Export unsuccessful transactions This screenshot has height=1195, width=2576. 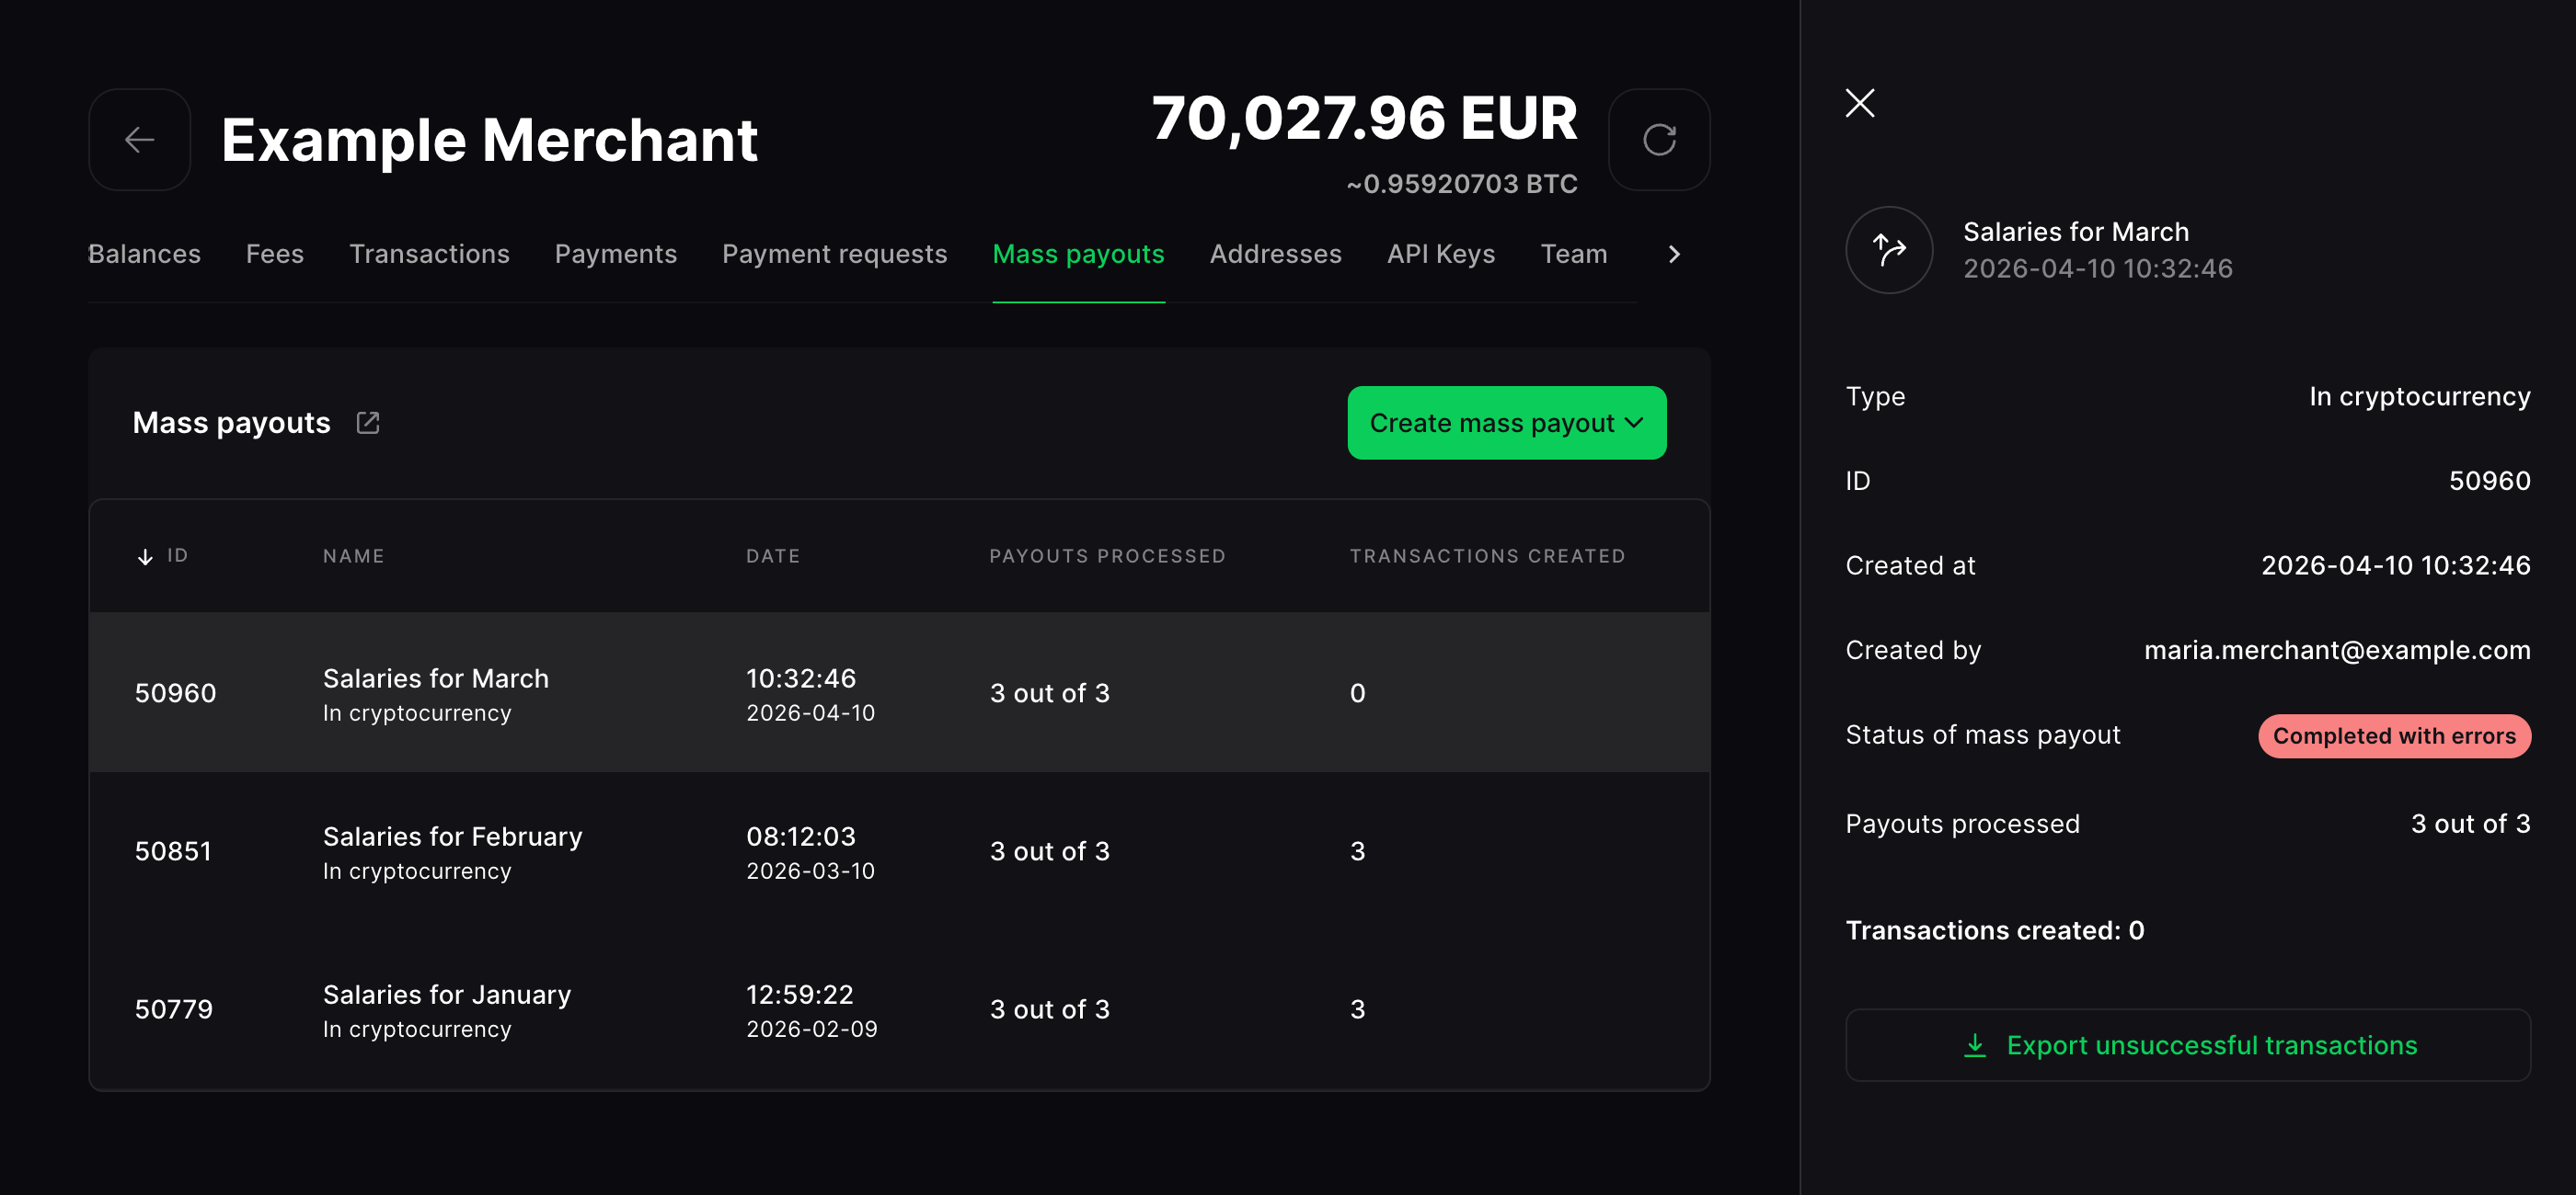coord(2187,1044)
